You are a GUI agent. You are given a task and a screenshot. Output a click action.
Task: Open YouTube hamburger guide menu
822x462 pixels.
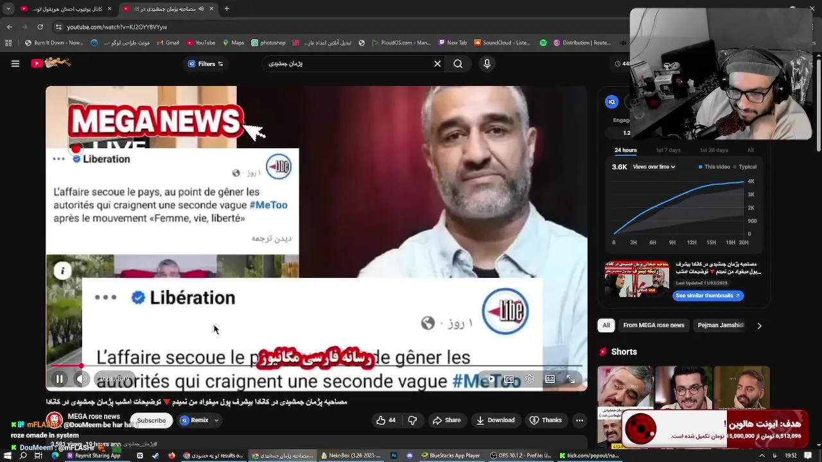(x=15, y=64)
